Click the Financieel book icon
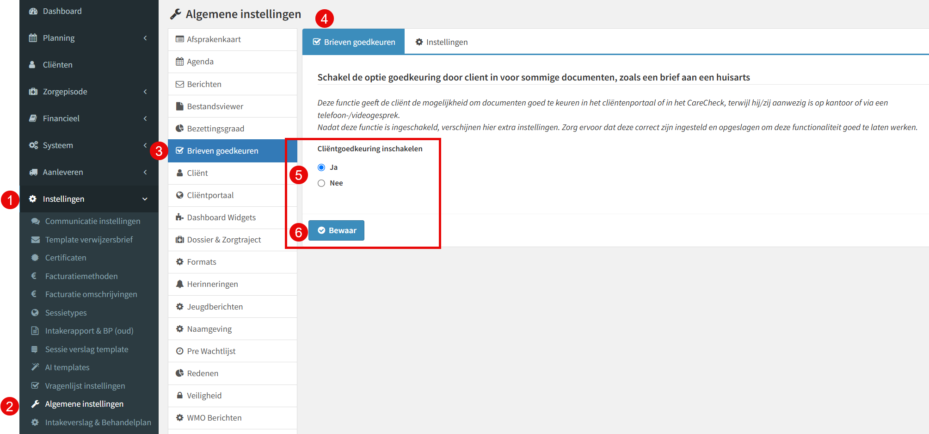The height and width of the screenshot is (434, 929). click(x=33, y=118)
